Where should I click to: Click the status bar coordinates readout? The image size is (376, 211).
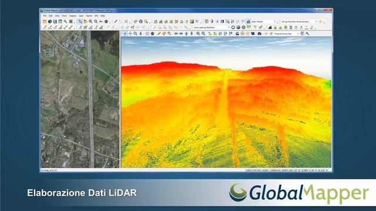[287, 171]
